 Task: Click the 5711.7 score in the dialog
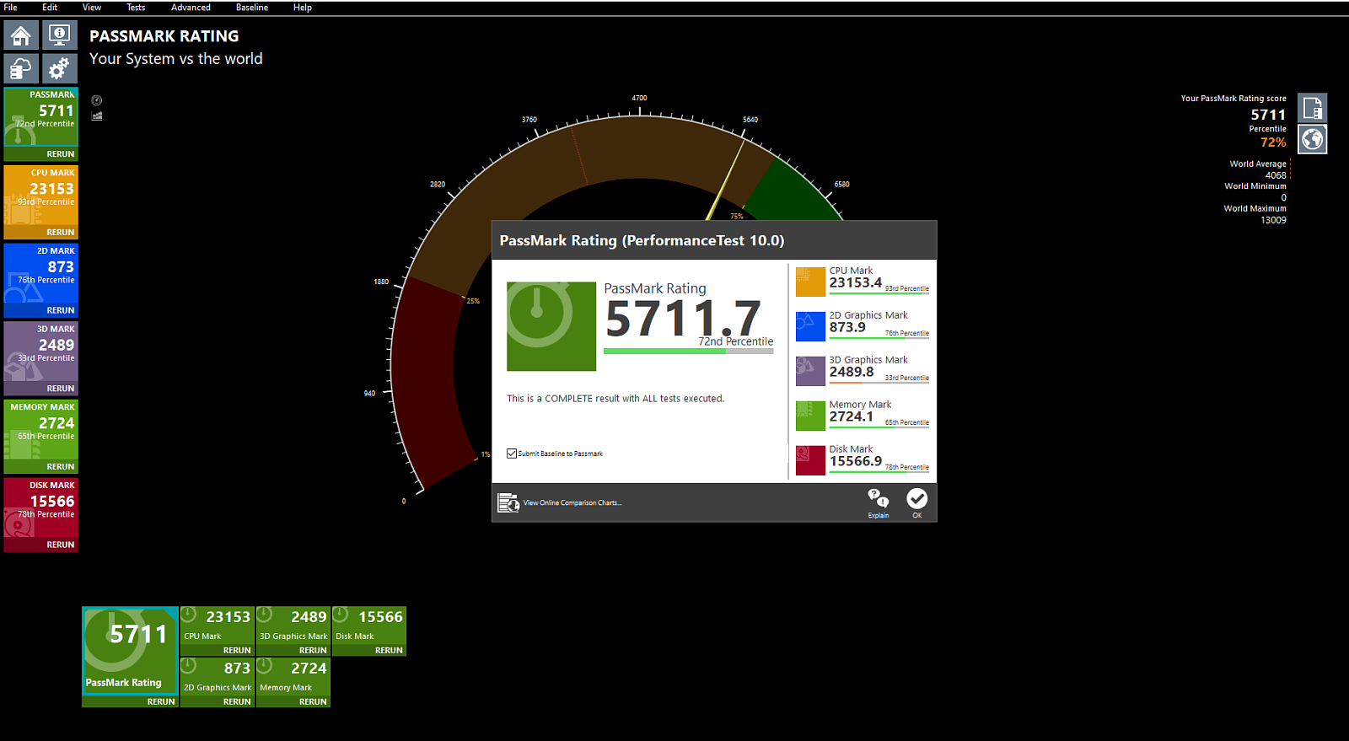(x=684, y=319)
